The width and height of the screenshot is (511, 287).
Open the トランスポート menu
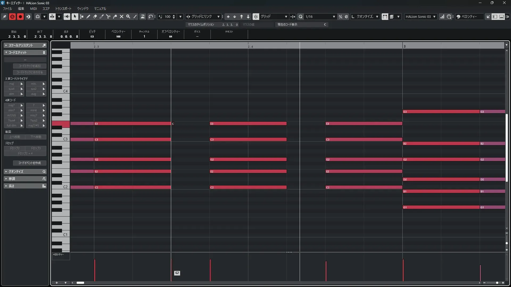tap(63, 9)
